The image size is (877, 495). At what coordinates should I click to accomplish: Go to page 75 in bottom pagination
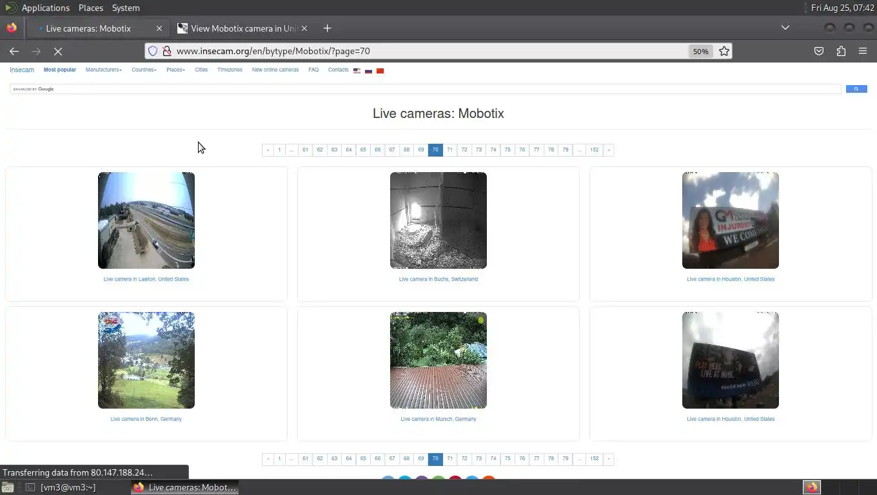(x=507, y=459)
